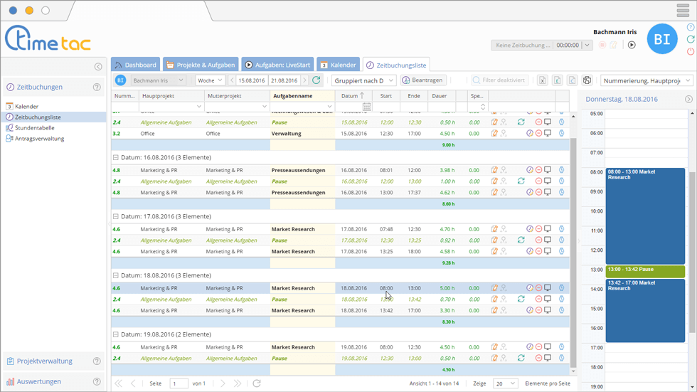
Task: Click the Excel export icon in toolbar
Action: pos(542,80)
